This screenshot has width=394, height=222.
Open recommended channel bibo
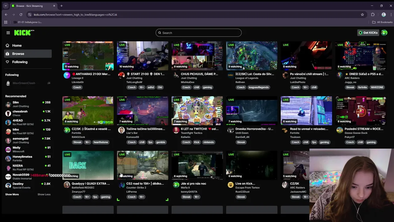(28, 131)
